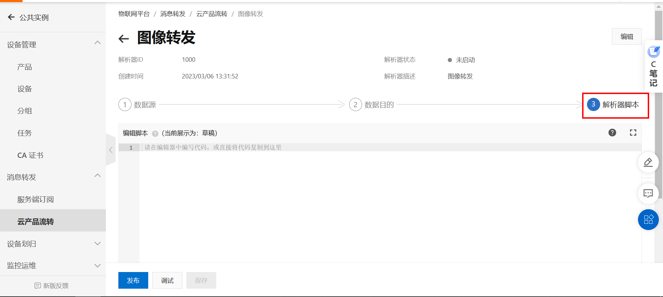
Task: Click floating pencil edit icon
Action: tap(648, 162)
